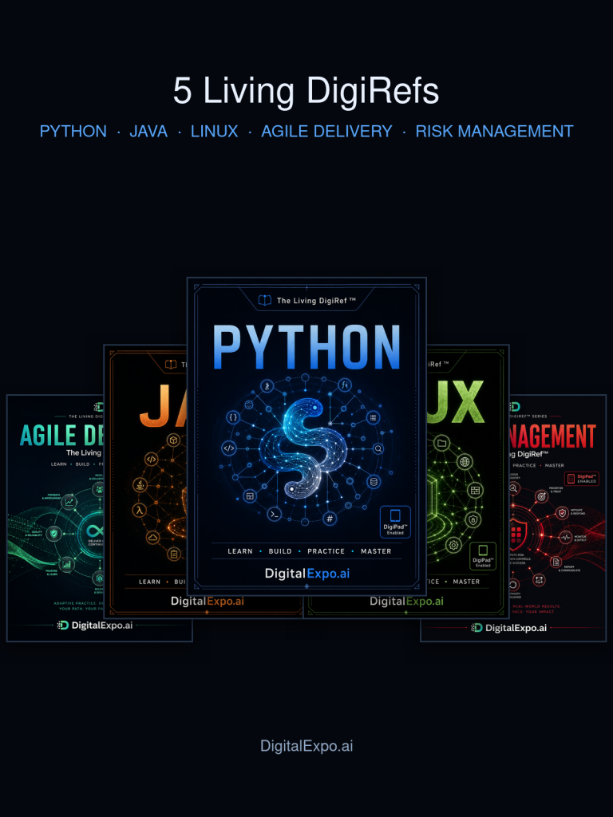This screenshot has height=817, width=613.
Task: Click the curly braces icon on Python cover
Action: (x=233, y=416)
